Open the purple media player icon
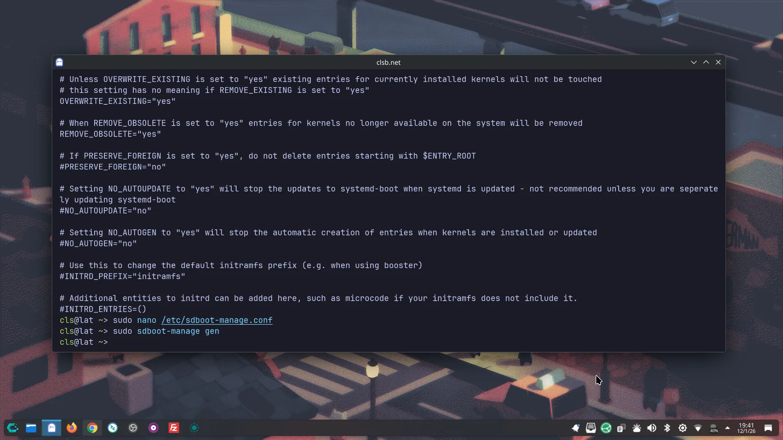This screenshot has height=440, width=783. tap(153, 428)
